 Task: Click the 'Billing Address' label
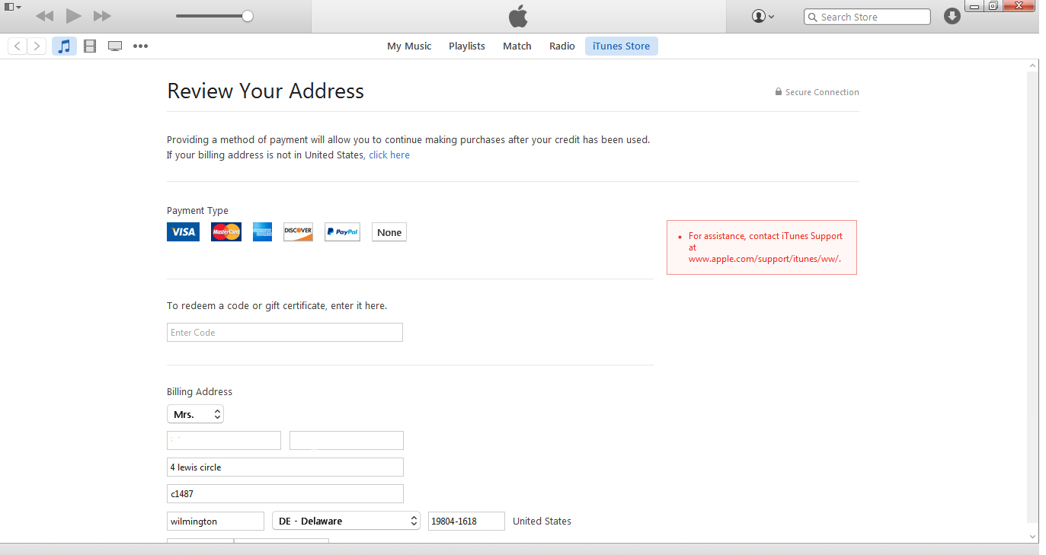coord(200,392)
